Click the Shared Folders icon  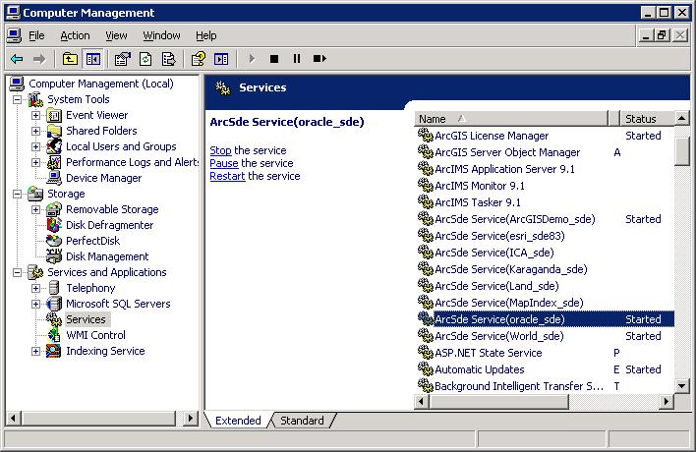[x=54, y=131]
